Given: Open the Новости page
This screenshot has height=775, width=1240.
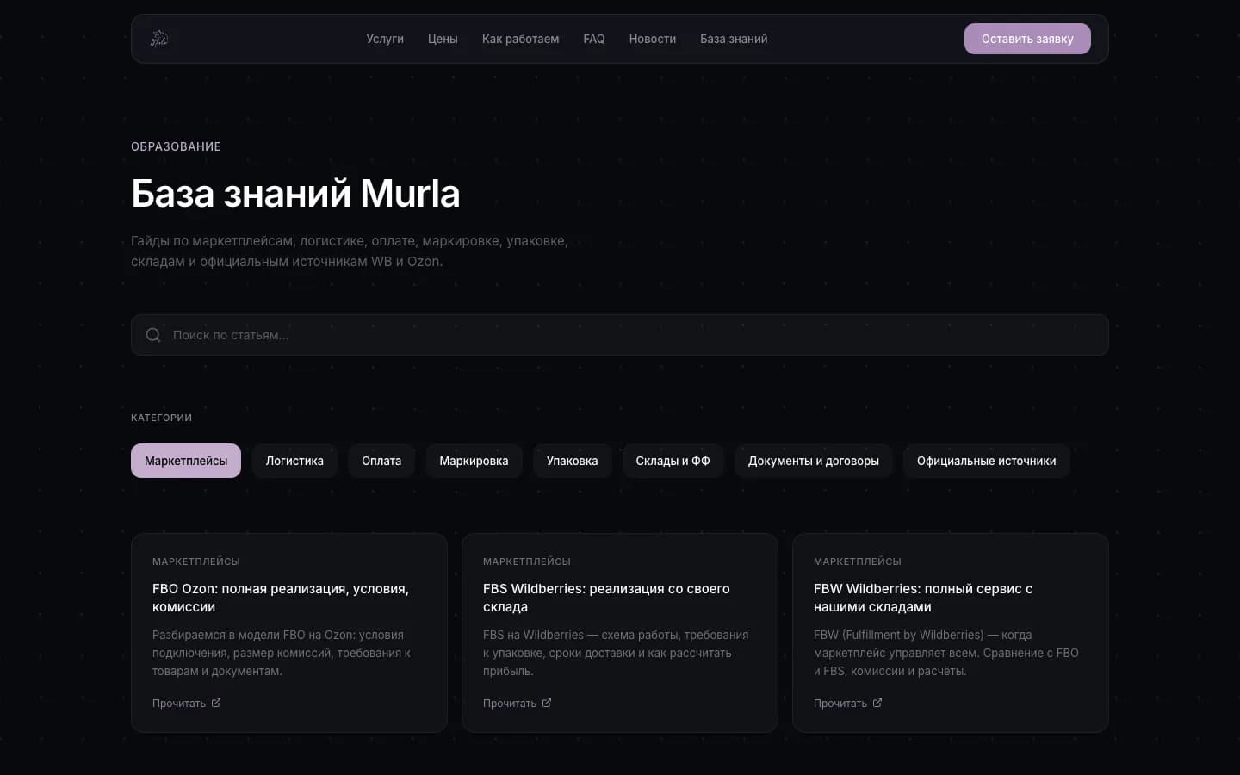Looking at the screenshot, I should pyautogui.click(x=653, y=39).
